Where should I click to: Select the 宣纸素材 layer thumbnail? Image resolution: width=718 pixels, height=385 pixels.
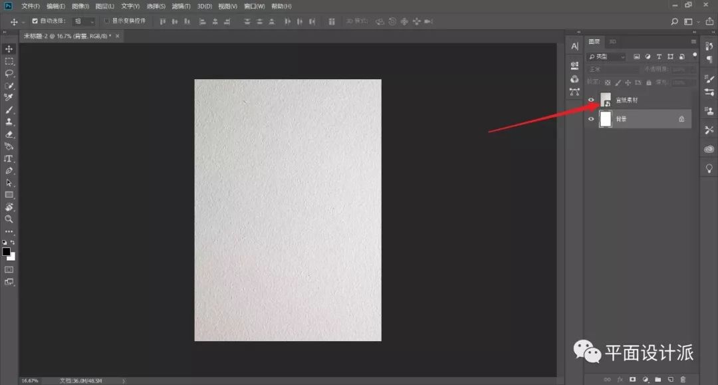606,100
